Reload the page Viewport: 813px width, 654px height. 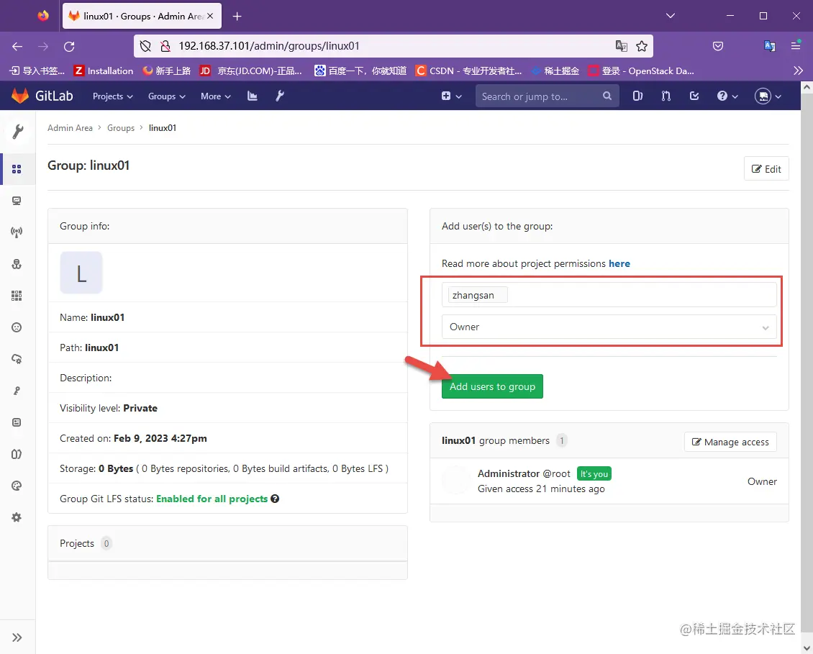pos(69,46)
